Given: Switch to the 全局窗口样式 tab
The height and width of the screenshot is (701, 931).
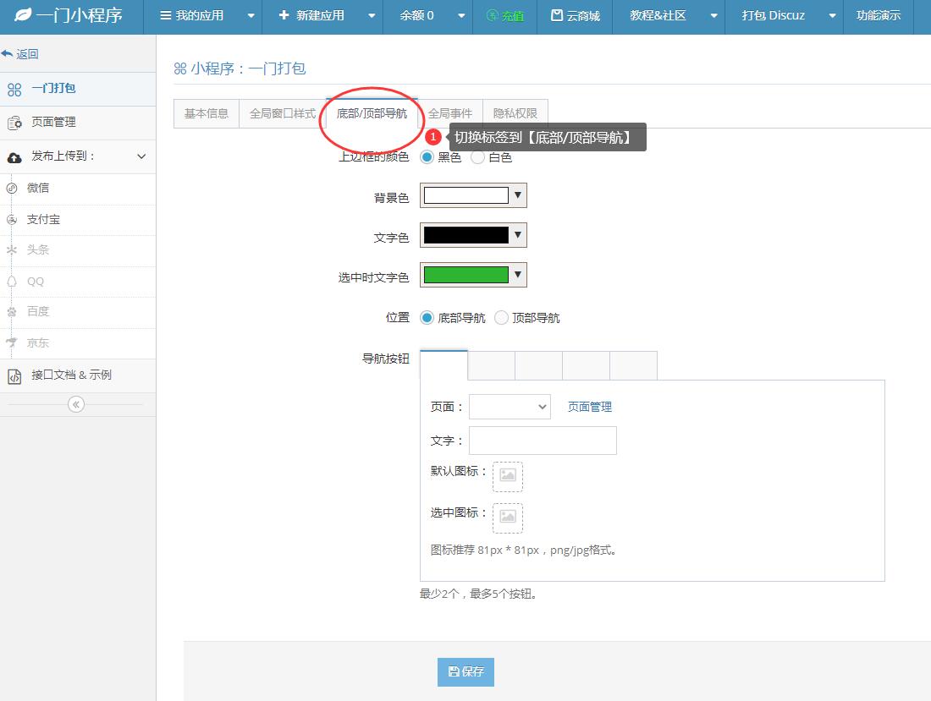Looking at the screenshot, I should [283, 113].
